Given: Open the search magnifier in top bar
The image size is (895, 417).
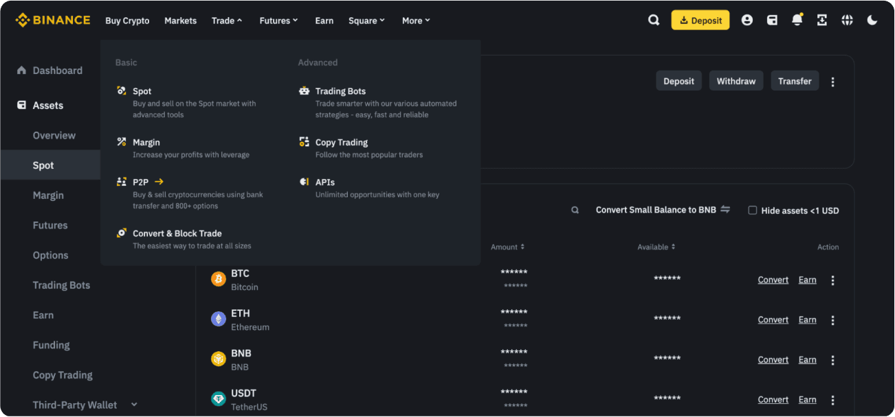Looking at the screenshot, I should click(x=654, y=20).
